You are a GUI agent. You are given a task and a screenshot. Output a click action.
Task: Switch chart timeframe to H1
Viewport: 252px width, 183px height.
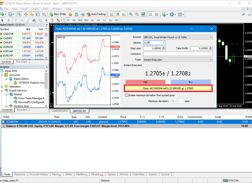pyautogui.click(x=92, y=20)
